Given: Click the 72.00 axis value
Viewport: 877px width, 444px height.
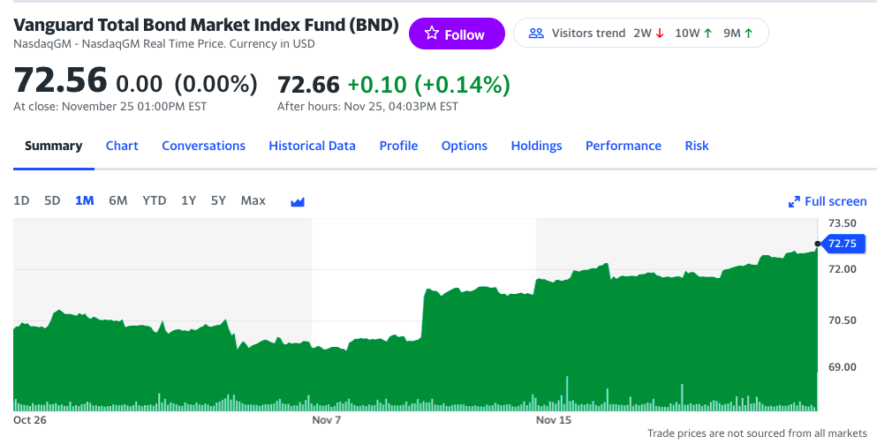Looking at the screenshot, I should pyautogui.click(x=843, y=269).
